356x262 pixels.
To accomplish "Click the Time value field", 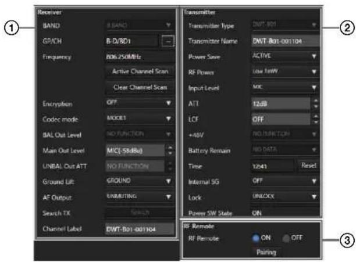I will point(272,166).
